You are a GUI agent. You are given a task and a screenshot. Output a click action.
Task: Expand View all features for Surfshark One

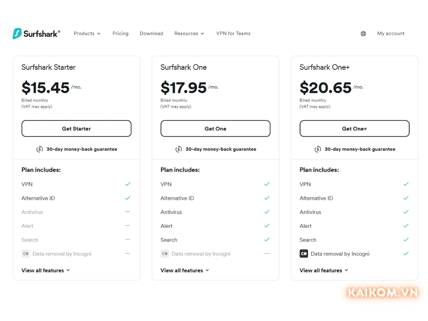click(185, 270)
